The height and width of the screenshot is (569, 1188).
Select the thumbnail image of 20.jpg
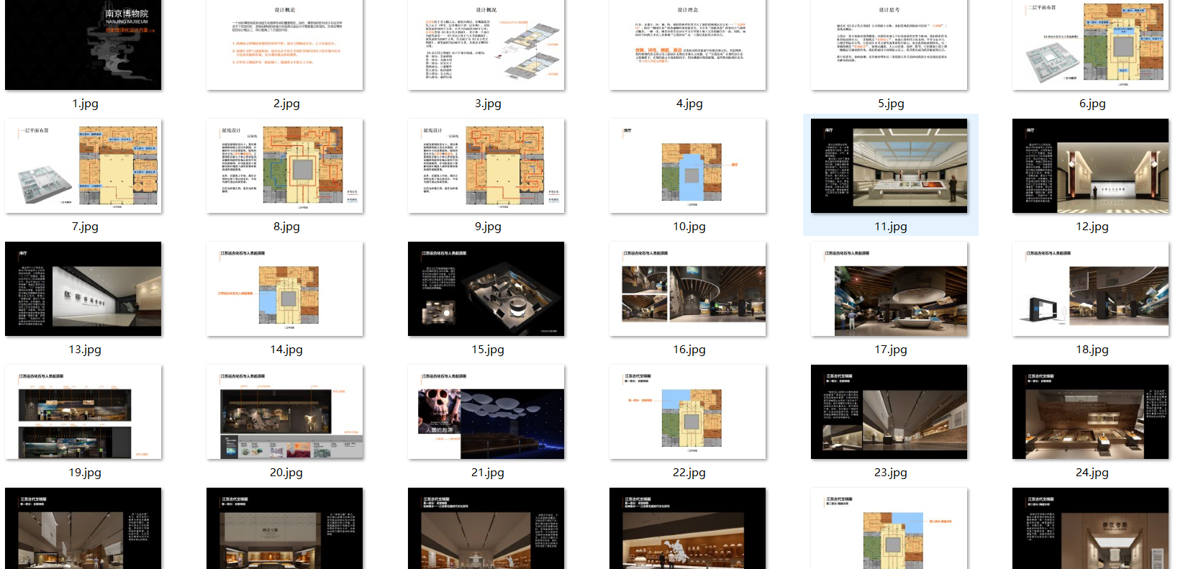285,412
